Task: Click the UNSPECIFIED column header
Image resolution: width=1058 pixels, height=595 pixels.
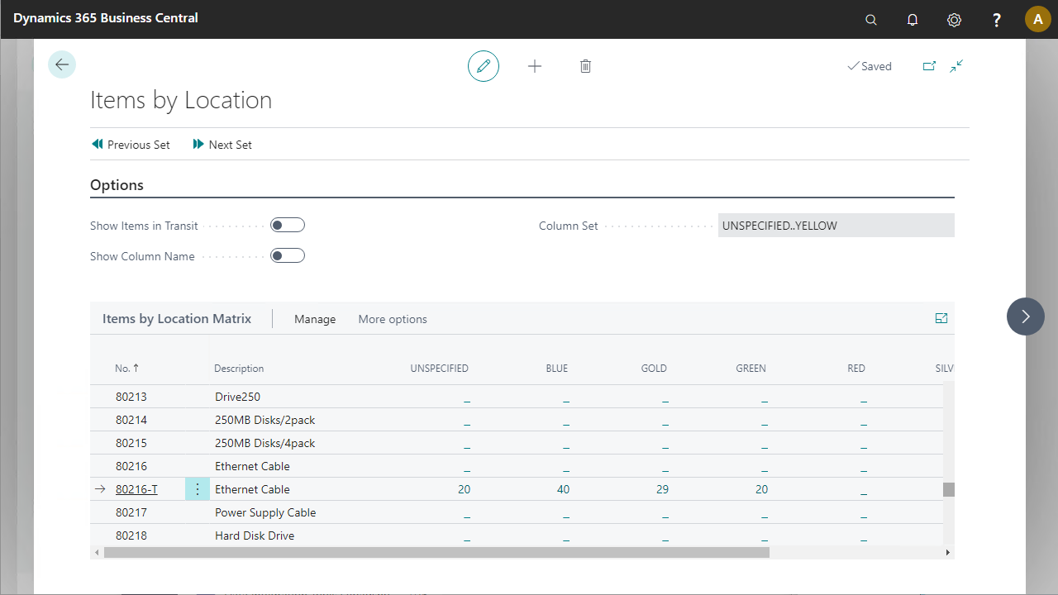Action: [439, 369]
